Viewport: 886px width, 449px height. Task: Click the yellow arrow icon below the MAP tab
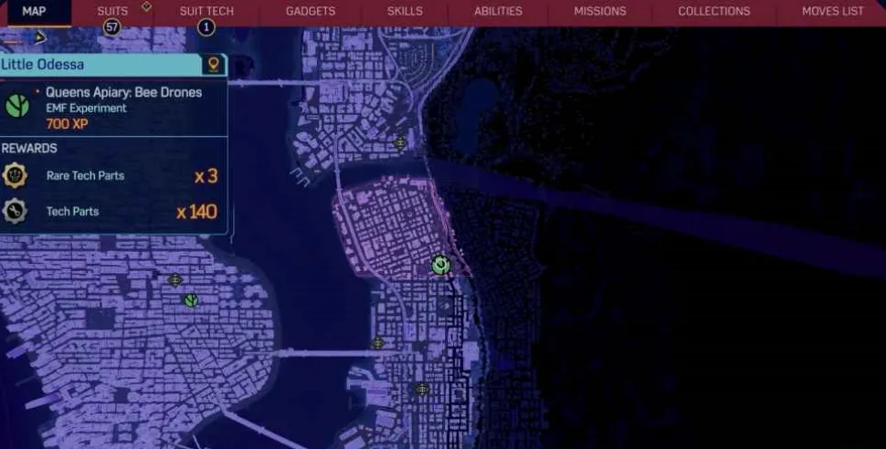point(39,37)
